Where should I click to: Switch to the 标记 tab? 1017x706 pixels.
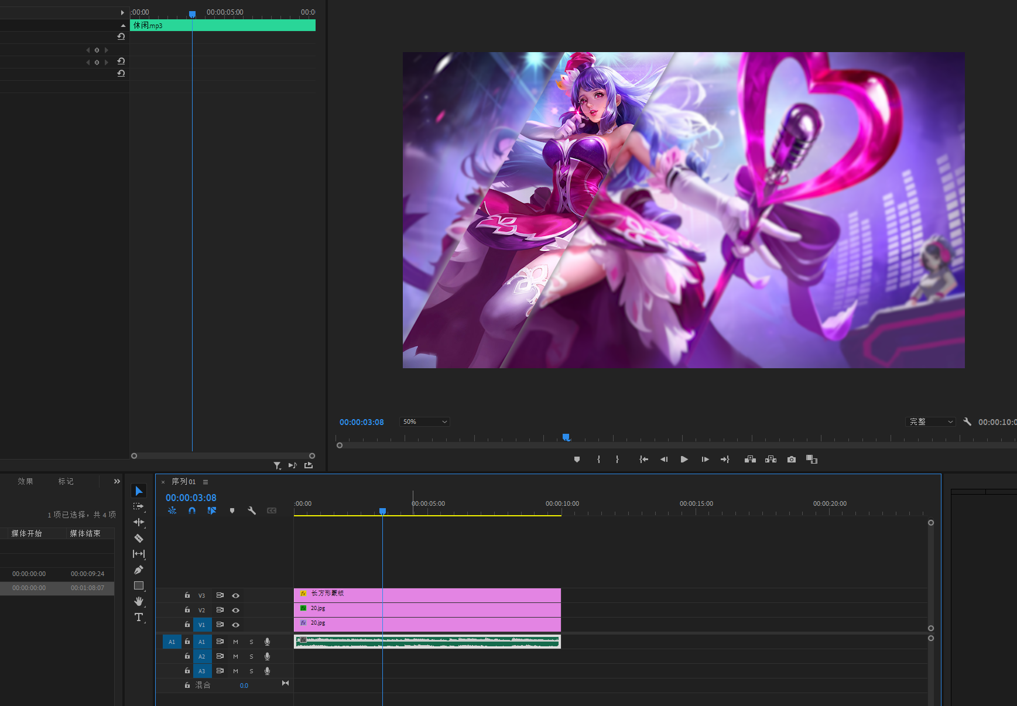(66, 481)
